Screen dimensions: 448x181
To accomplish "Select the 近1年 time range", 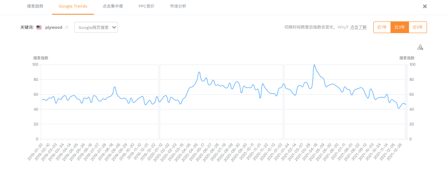I will tap(382, 27).
